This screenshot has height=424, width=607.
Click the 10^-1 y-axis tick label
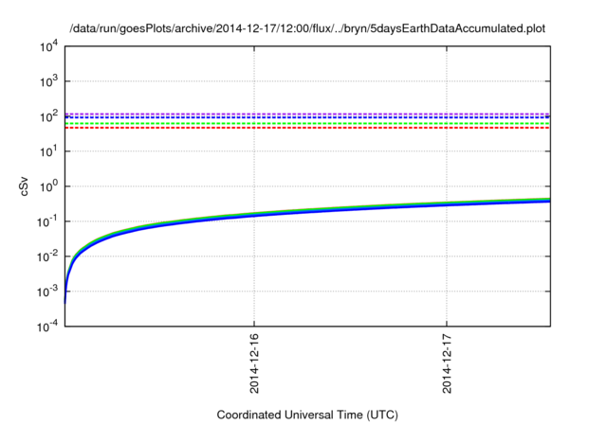tap(47, 221)
